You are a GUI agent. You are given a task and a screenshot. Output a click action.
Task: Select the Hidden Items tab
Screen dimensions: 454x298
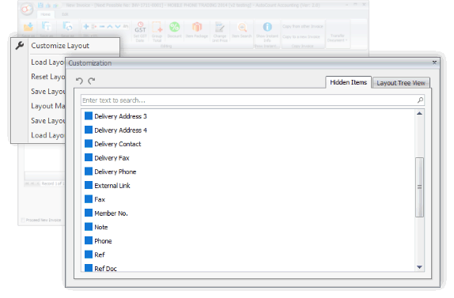348,82
